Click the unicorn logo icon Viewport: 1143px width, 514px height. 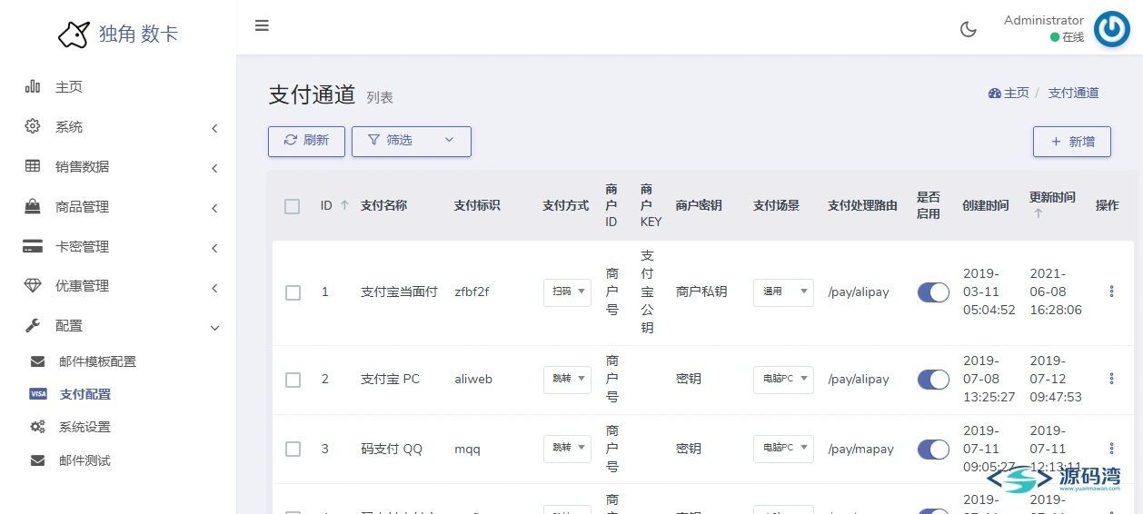pos(74,35)
